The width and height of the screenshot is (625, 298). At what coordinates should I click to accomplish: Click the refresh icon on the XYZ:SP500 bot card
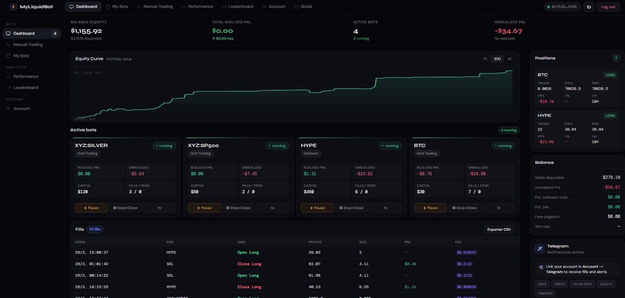[x=272, y=208]
